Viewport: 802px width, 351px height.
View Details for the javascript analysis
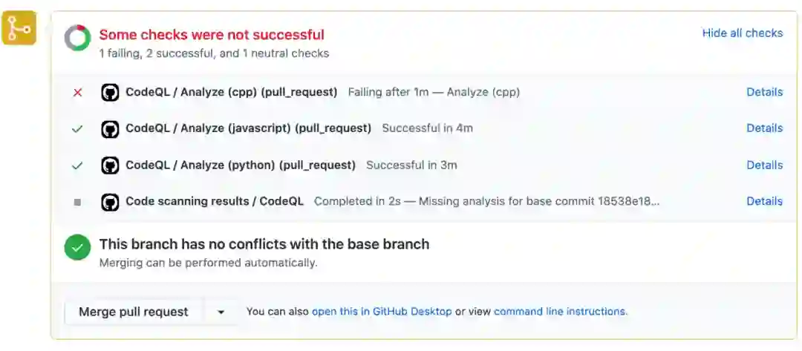[764, 128]
